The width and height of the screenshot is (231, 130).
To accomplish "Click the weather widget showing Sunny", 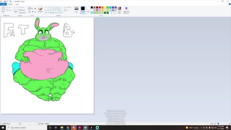I will coord(192,127).
